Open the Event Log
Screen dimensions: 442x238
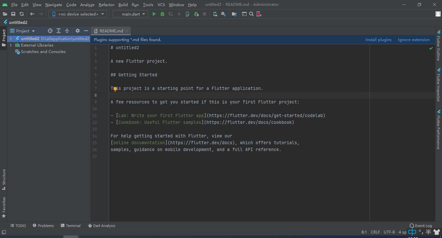point(421,226)
